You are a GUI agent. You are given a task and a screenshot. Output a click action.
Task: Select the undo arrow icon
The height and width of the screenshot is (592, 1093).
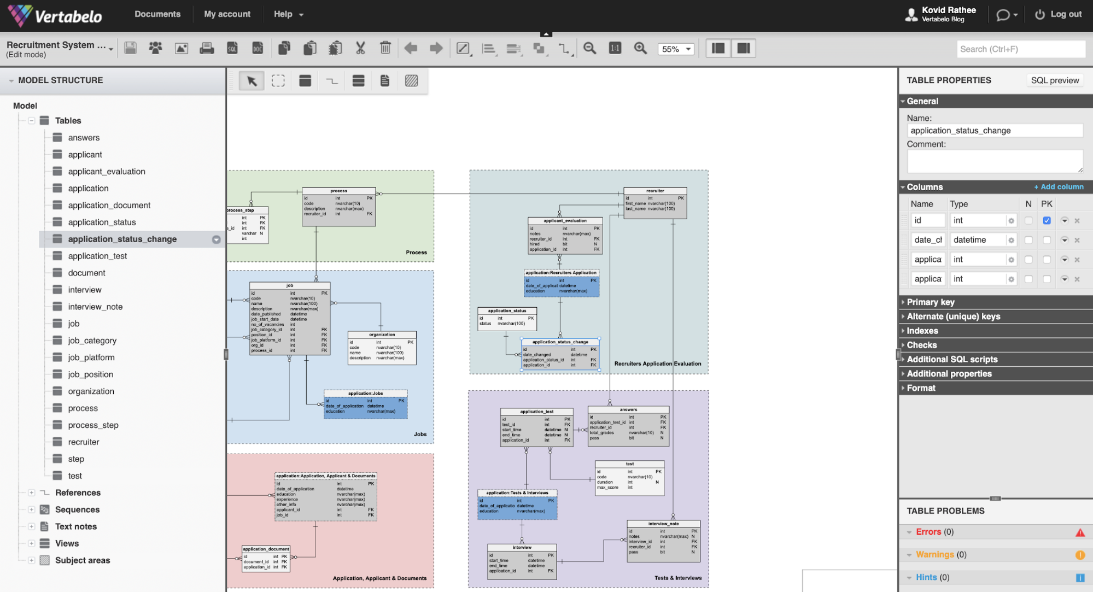pos(410,49)
